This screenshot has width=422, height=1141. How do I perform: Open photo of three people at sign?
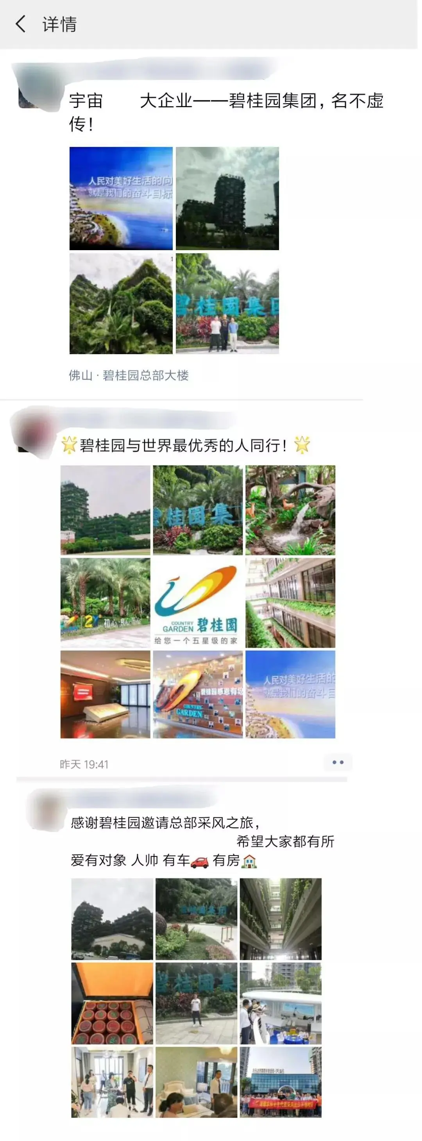[227, 303]
